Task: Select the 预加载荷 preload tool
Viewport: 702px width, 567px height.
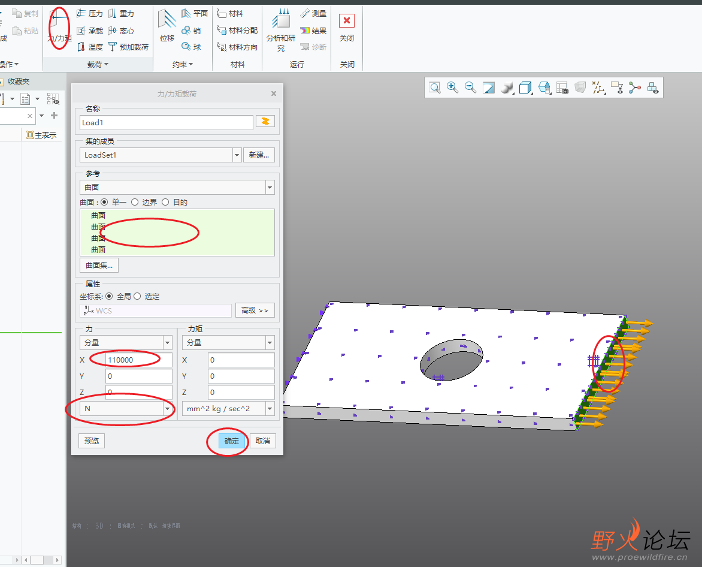Action: [x=128, y=47]
